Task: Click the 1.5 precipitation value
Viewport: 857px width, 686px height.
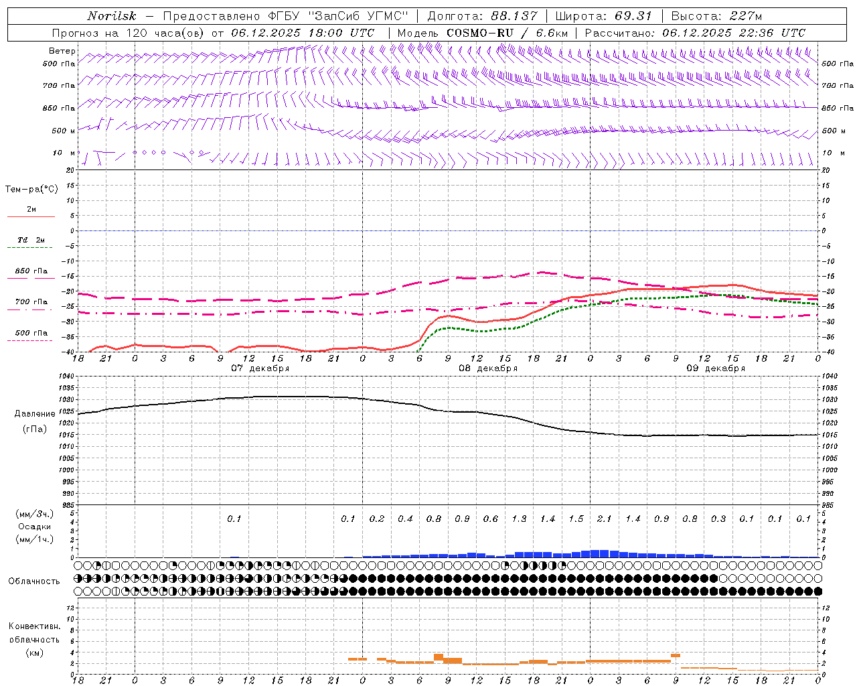Action: point(576,519)
